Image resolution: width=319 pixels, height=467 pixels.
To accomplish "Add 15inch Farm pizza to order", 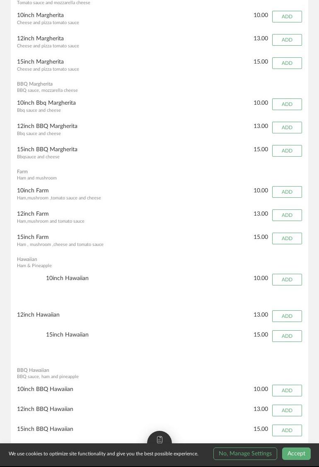I will pyautogui.click(x=287, y=238).
